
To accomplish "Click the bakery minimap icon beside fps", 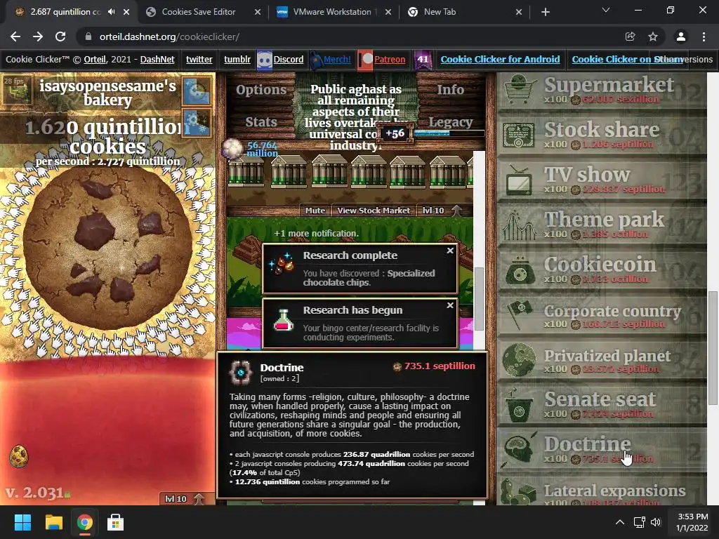I will 17,89.
